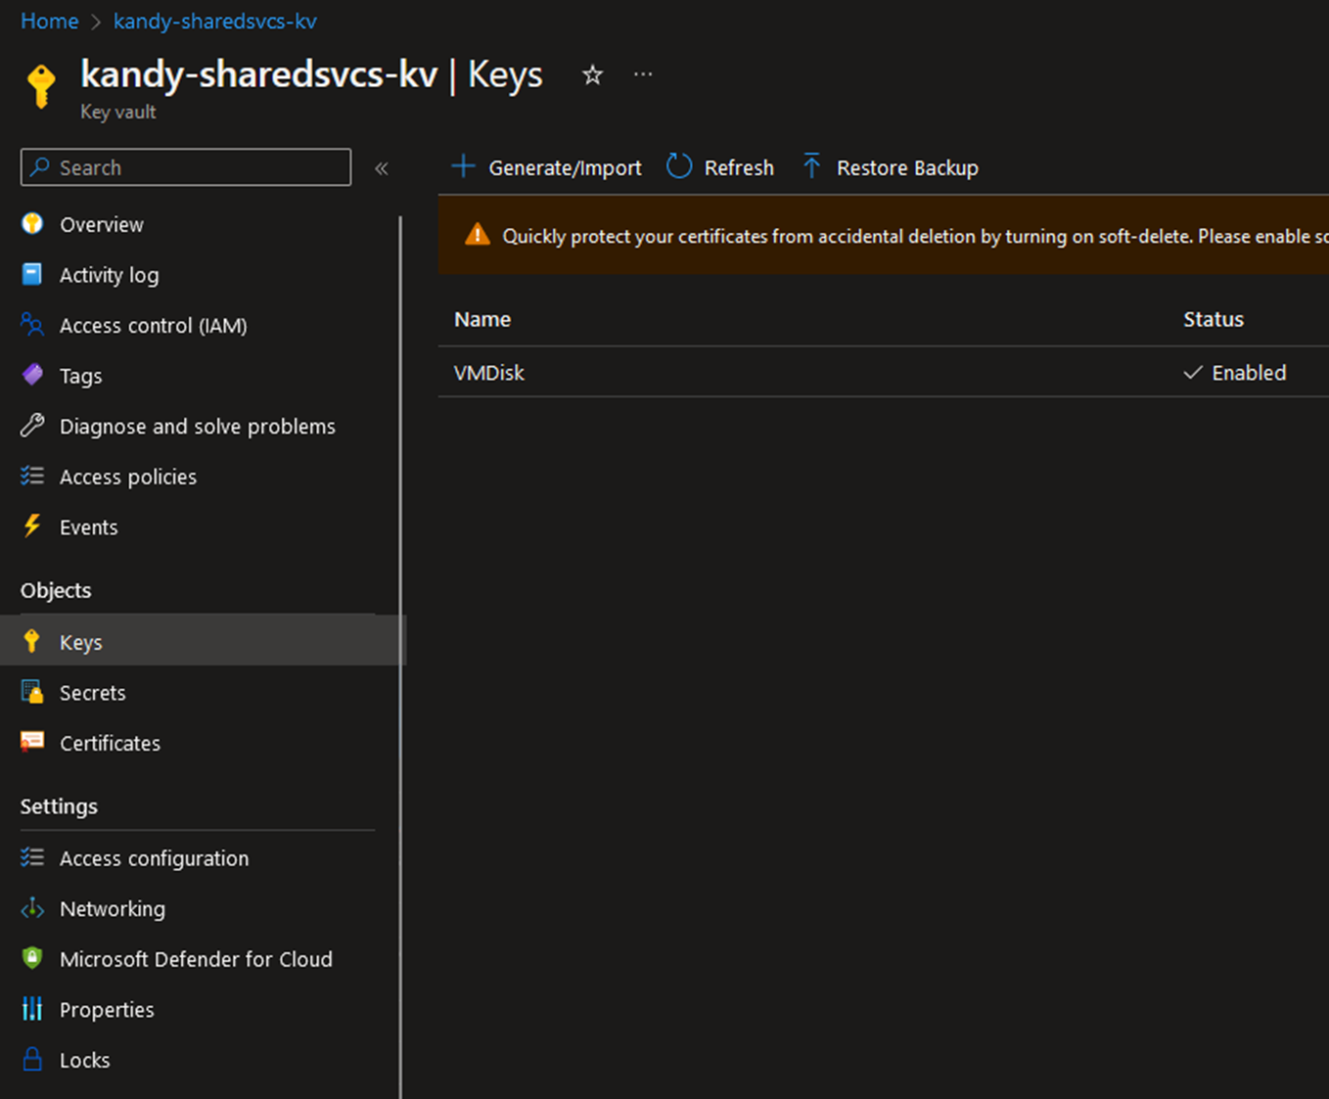Click the Certificates icon in sidebar
Viewport: 1329px width, 1099px height.
32,742
